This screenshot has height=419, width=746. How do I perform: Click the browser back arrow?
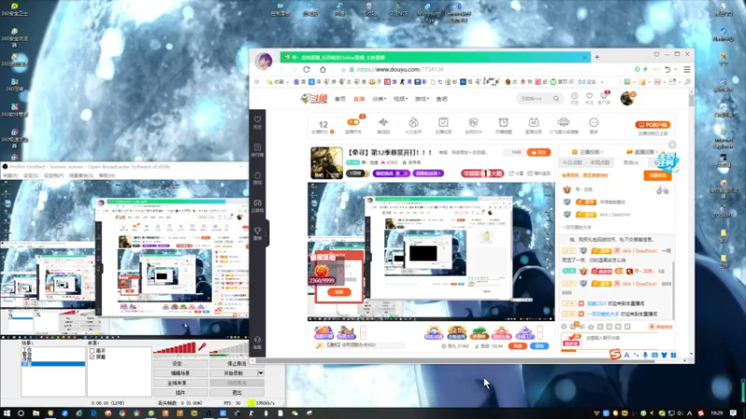point(283,69)
